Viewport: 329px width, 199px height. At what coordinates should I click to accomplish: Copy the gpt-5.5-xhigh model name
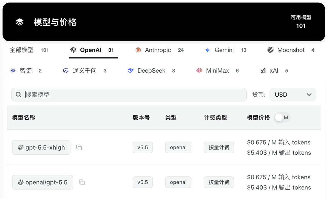tap(79, 148)
